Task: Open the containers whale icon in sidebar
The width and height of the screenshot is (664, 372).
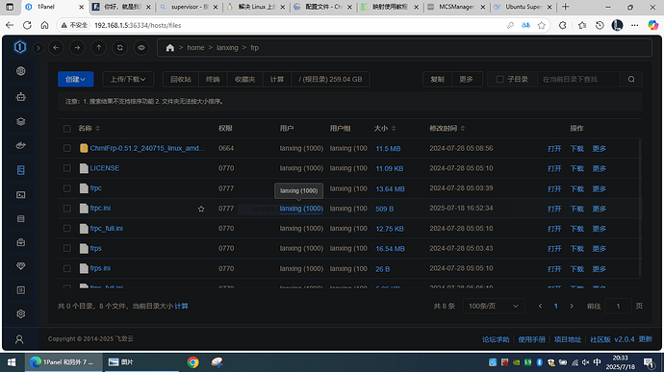Action: tap(21, 145)
